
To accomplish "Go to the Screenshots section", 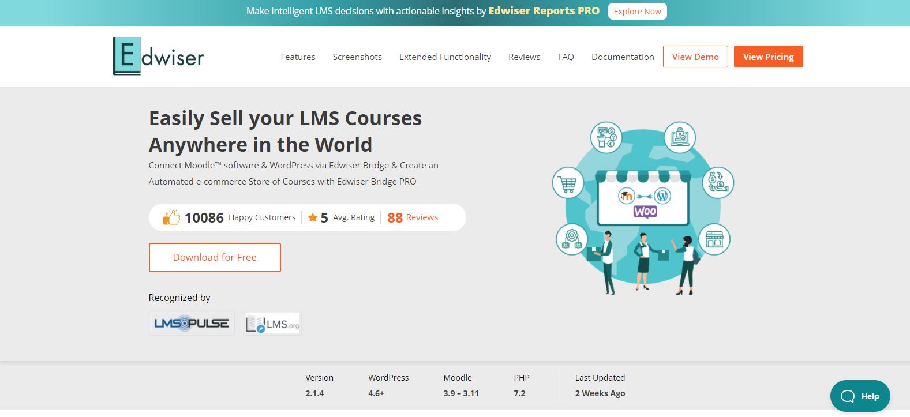I will pos(357,57).
